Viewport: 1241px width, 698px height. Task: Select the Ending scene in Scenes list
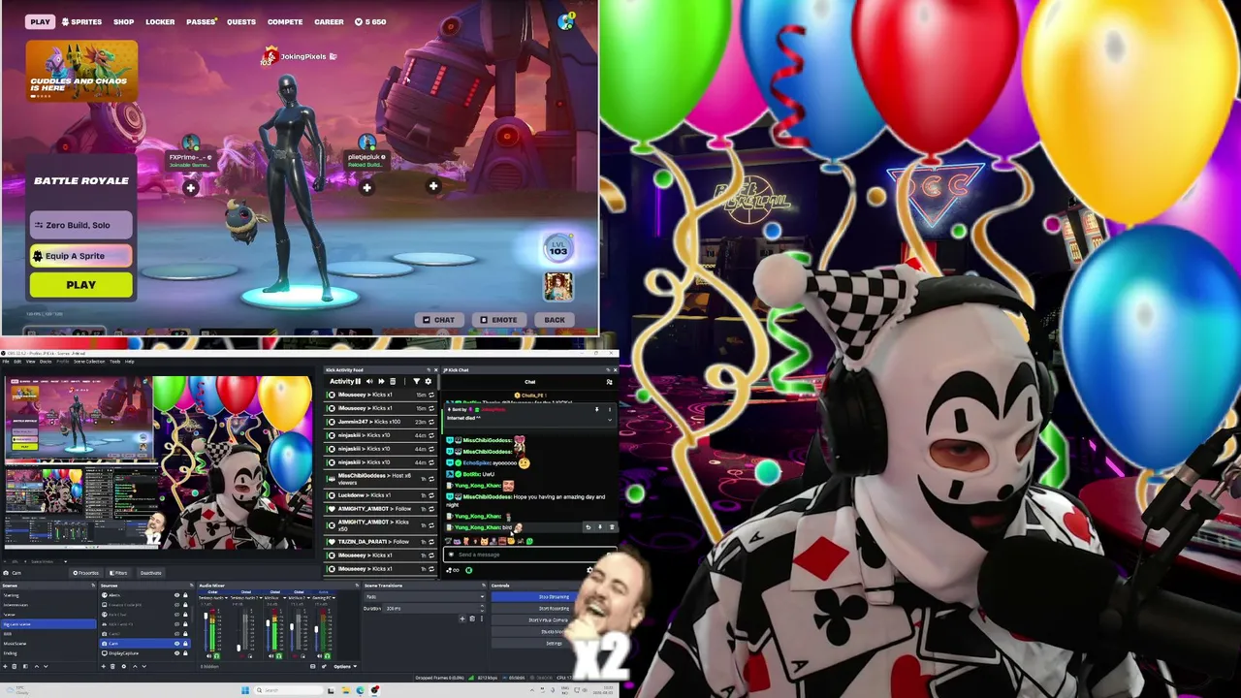click(48, 653)
